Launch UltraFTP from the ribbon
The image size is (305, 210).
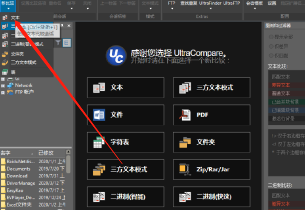tap(232, 3)
